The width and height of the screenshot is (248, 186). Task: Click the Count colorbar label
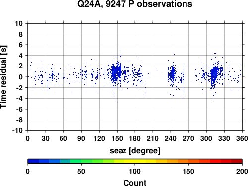tap(135, 183)
